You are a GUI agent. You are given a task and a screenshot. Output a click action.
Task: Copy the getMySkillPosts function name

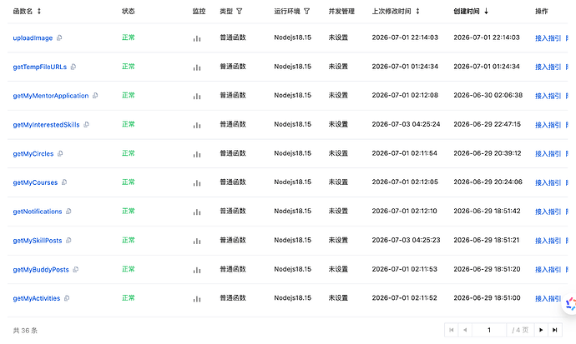click(68, 241)
